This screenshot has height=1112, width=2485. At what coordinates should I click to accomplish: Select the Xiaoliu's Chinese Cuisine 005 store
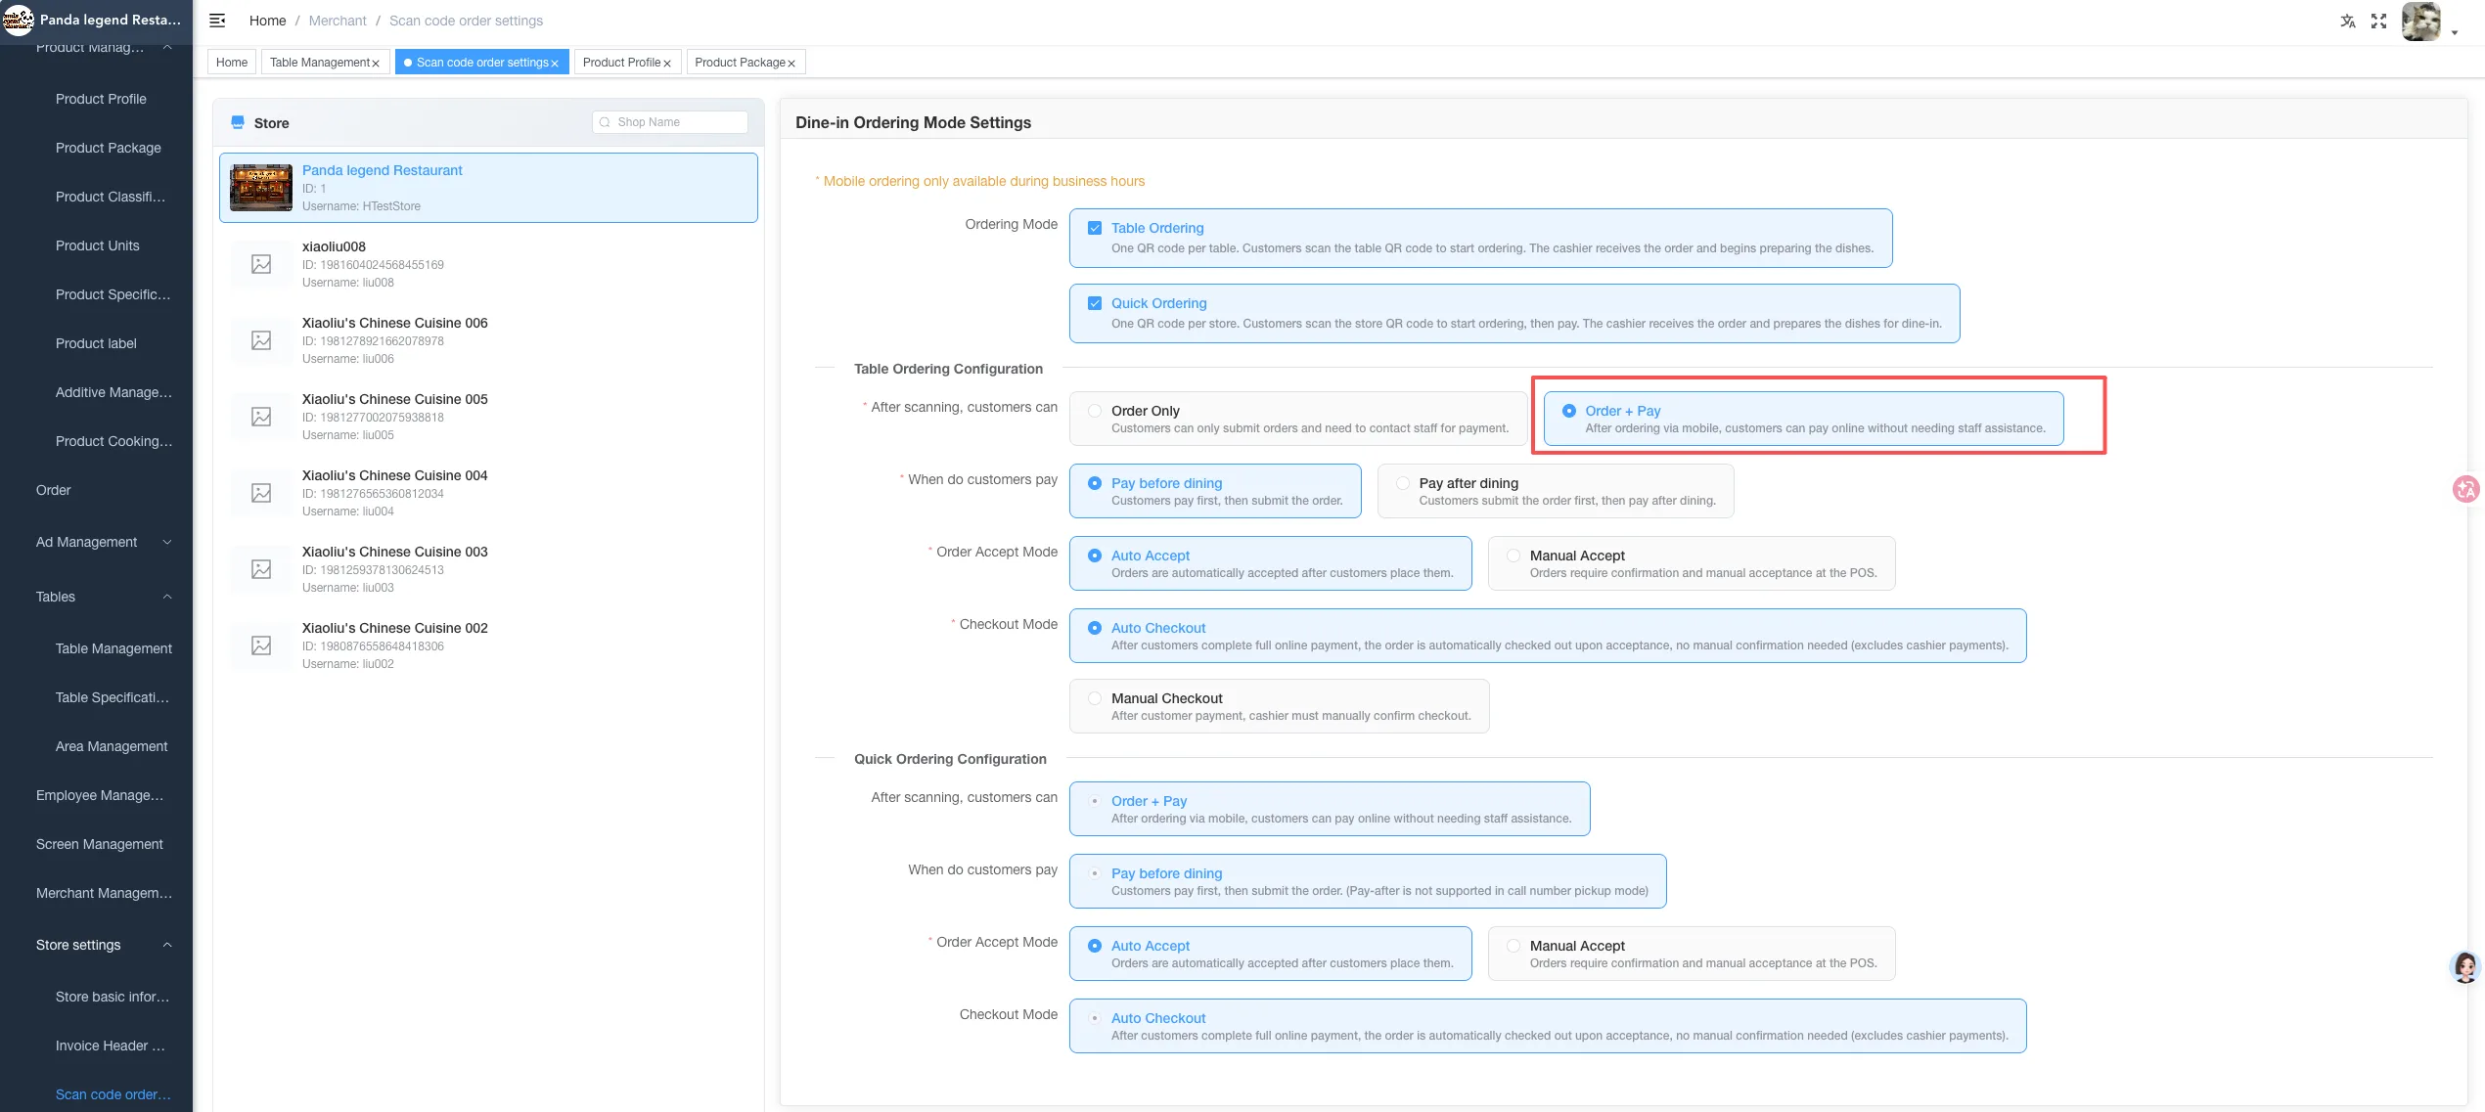(x=488, y=417)
